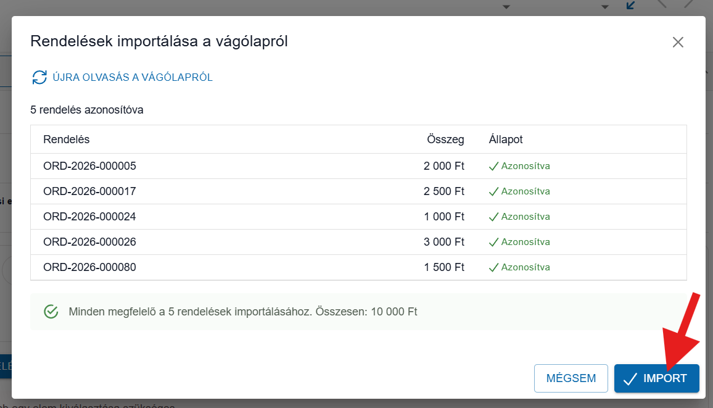Click the refresh icon for clipboard re-read
The width and height of the screenshot is (713, 408).
pos(39,77)
